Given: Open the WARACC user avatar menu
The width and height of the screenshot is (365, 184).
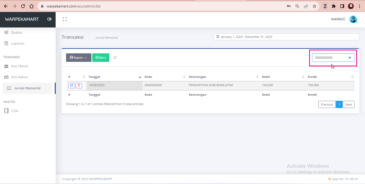Looking at the screenshot, I should point(353,19).
